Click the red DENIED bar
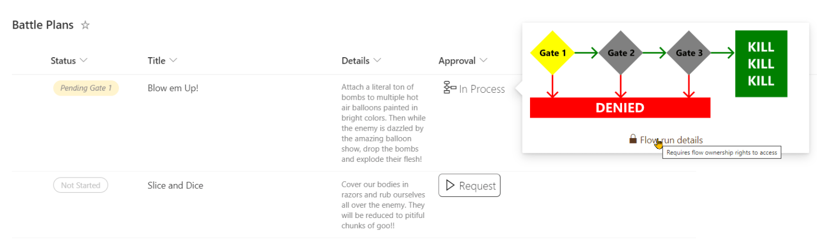Screen dimensions: 817x252 point(619,108)
